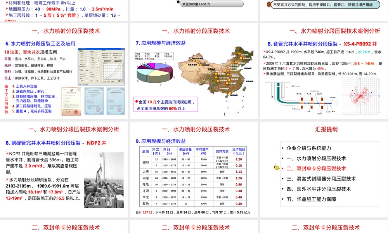The image size is (388, 233).
Task: Click the step 5.重复4，完成多段压裂
Action: (32, 111)
